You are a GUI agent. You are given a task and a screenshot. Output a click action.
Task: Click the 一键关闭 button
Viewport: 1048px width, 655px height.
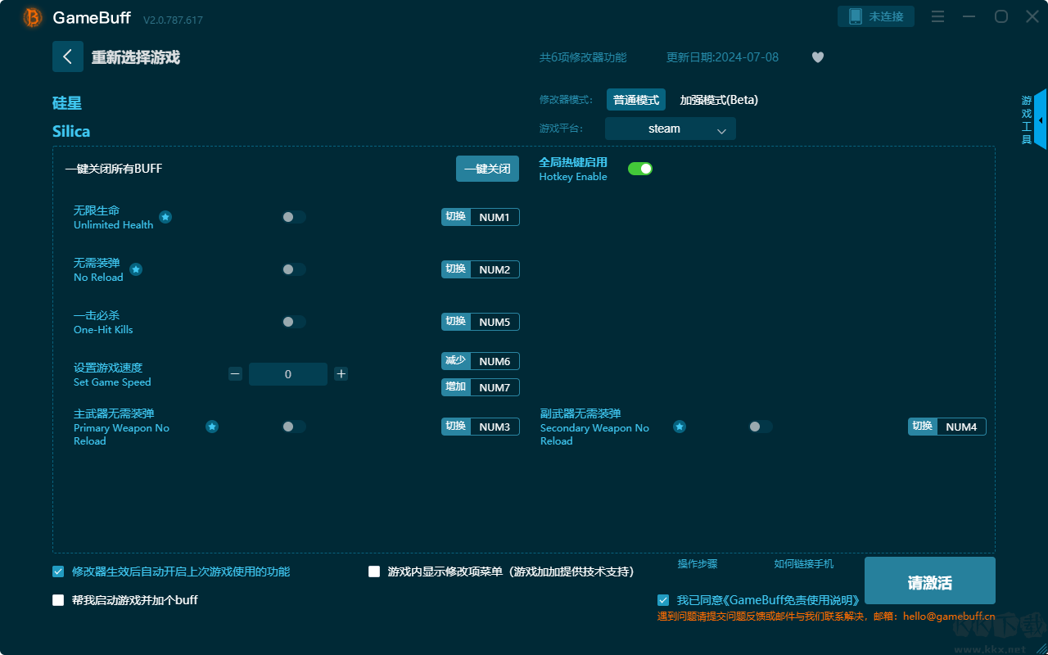[488, 169]
